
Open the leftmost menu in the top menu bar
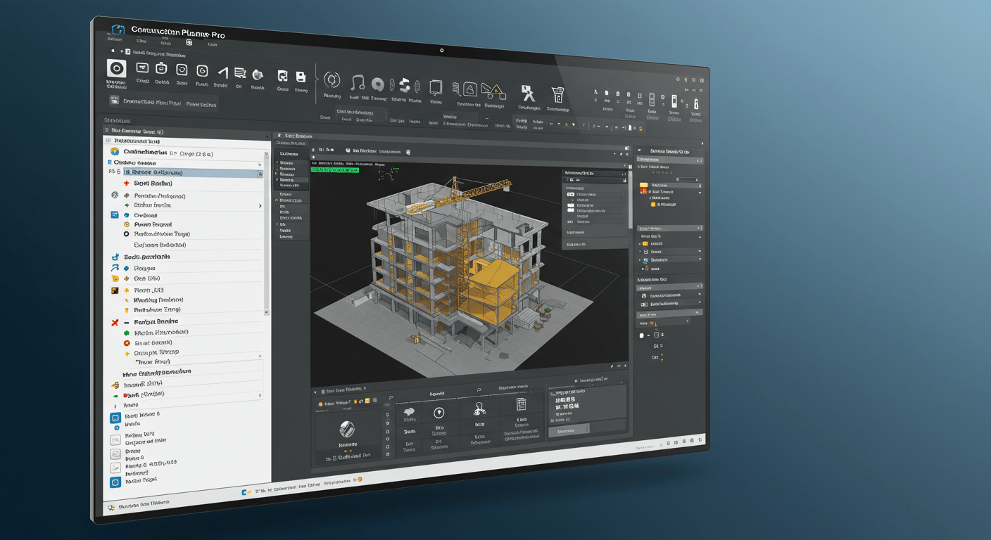point(114,39)
